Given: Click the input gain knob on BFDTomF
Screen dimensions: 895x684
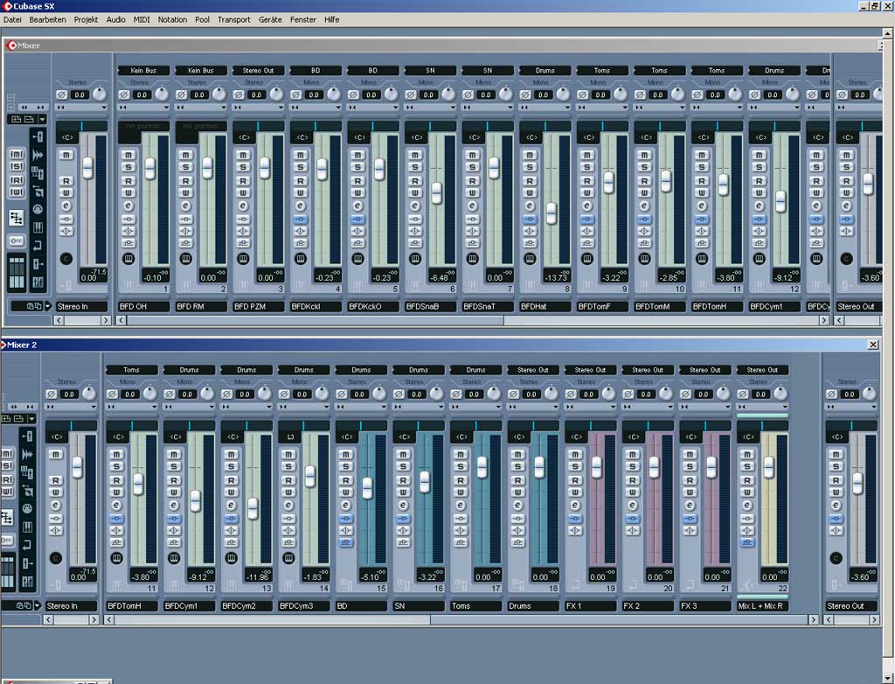Looking at the screenshot, I should point(621,94).
